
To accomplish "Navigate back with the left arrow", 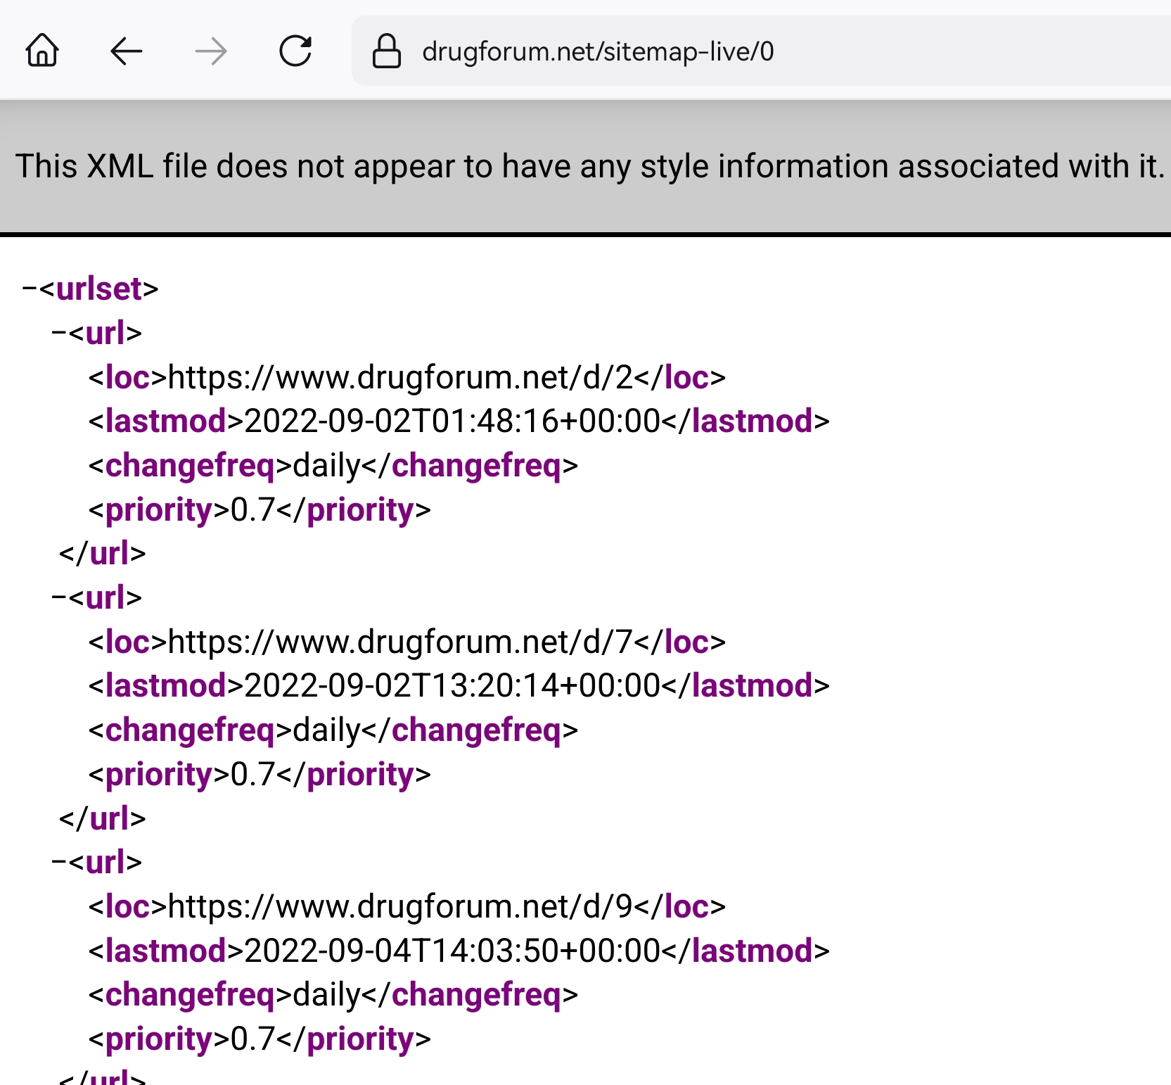I will click(127, 51).
